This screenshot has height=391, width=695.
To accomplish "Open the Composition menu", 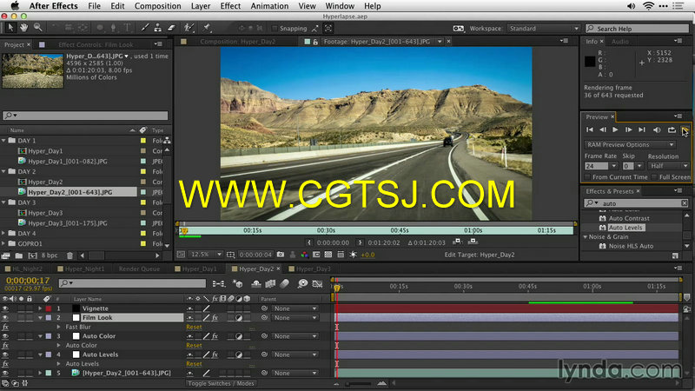I will tap(158, 6).
